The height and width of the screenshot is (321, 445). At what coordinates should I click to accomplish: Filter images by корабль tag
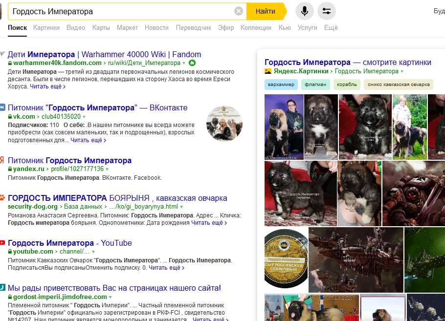[x=347, y=85]
